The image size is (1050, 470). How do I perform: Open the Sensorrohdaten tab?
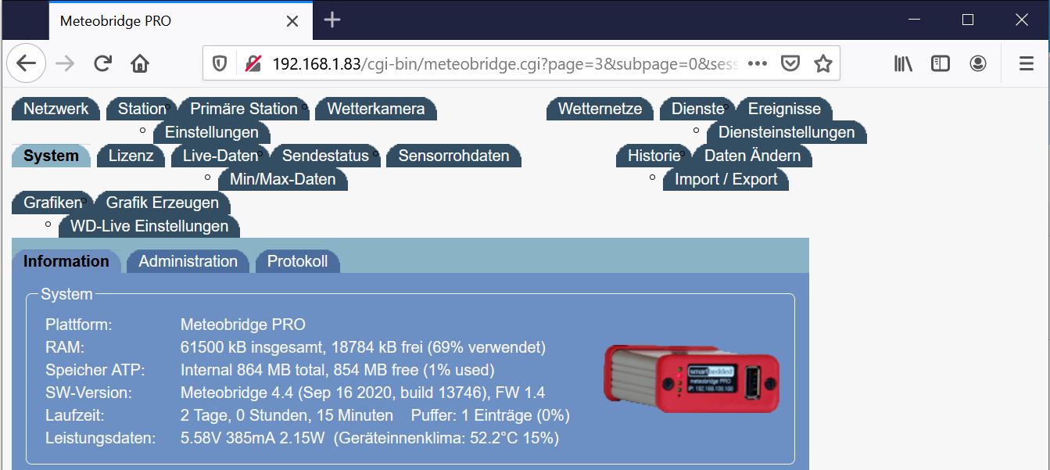click(453, 156)
